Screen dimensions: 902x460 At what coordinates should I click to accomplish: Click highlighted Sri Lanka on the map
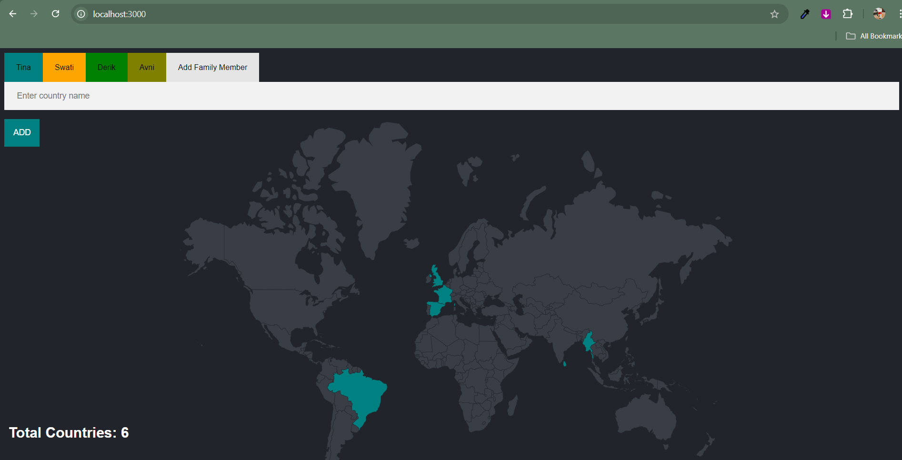click(565, 364)
